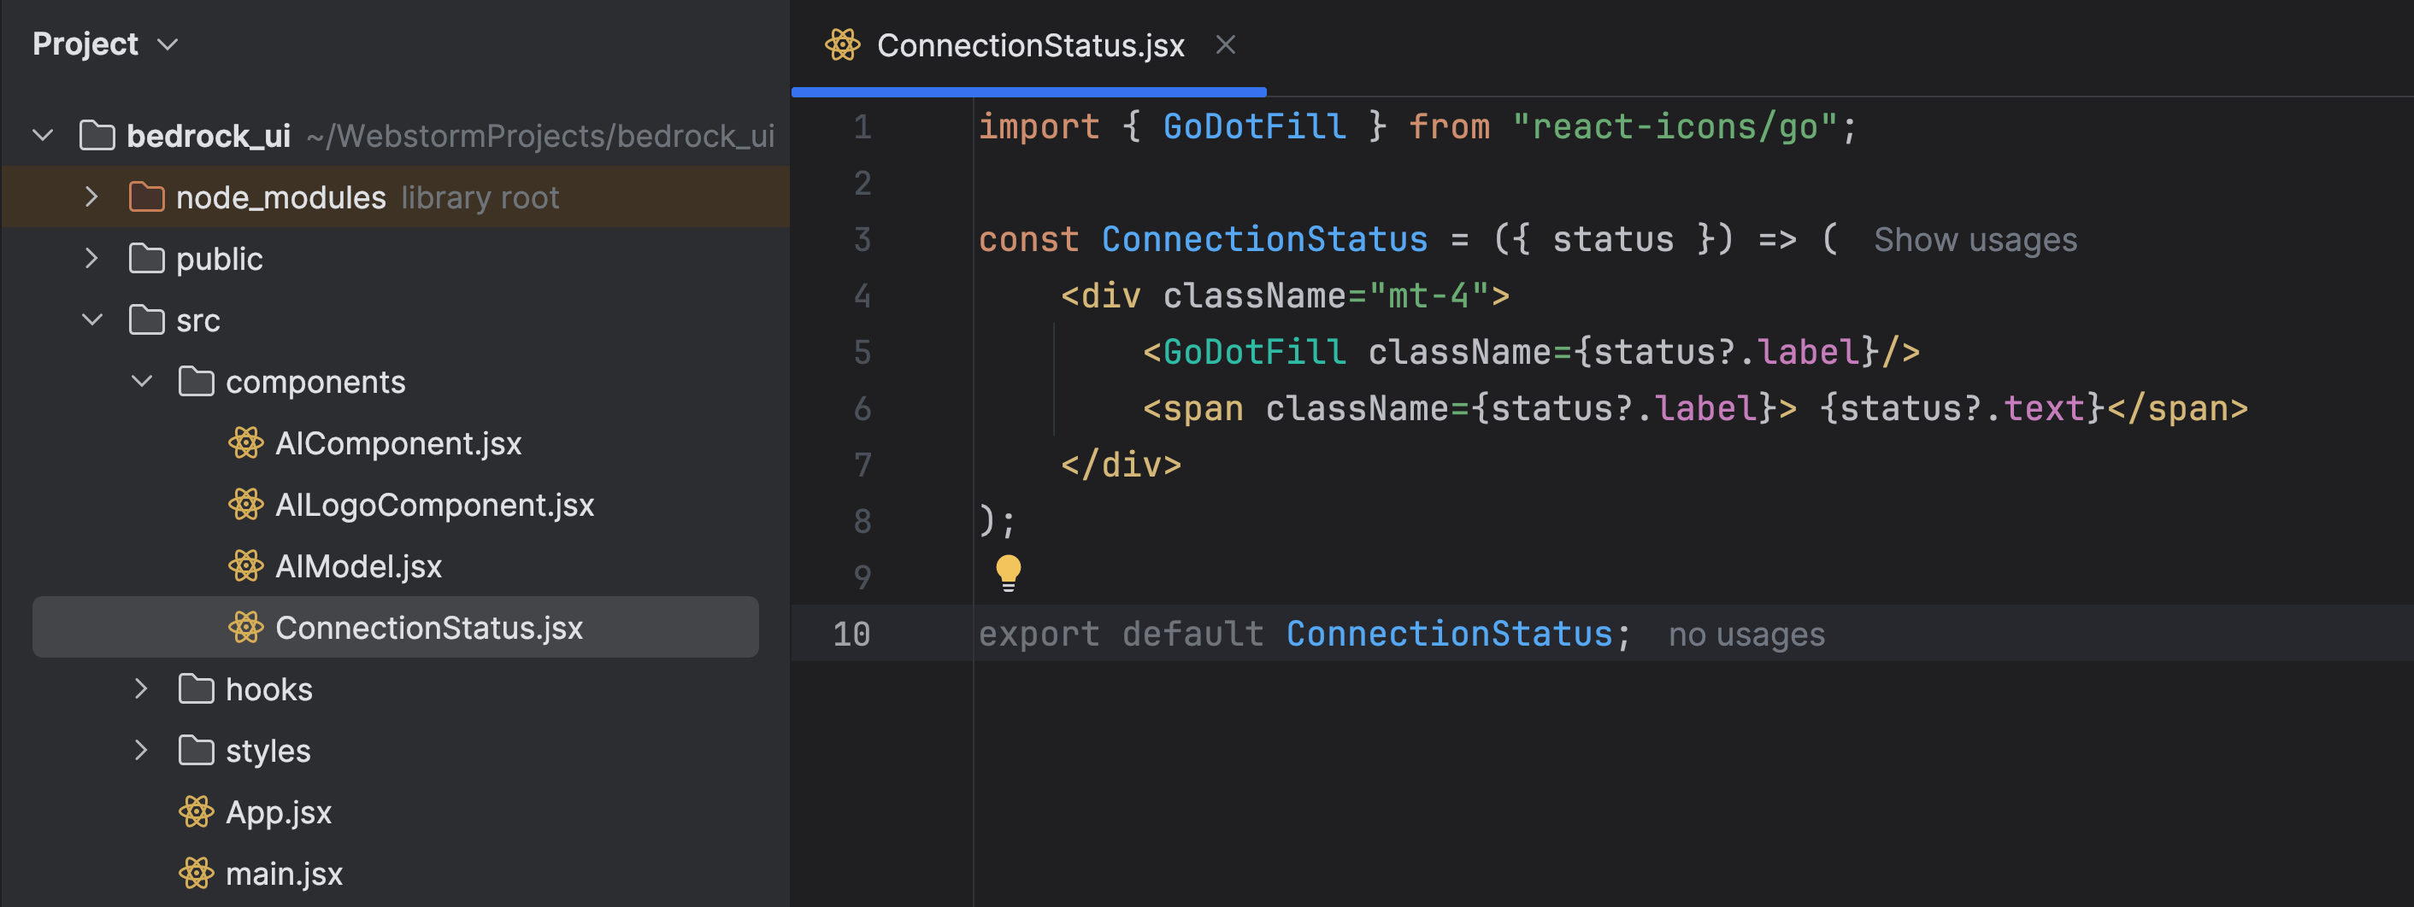Click the React icon beside main.jsx
Screen dimensions: 2414x907
tap(196, 874)
